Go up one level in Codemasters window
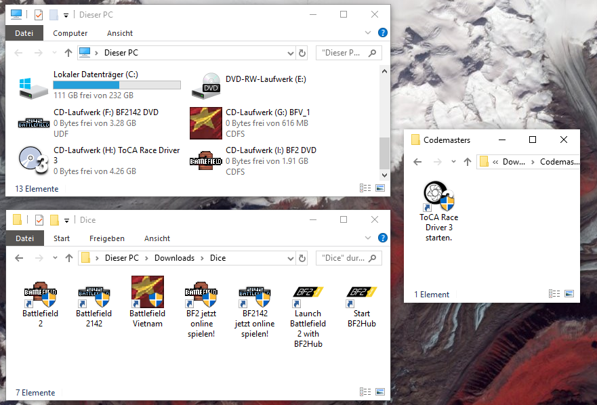 [468, 162]
